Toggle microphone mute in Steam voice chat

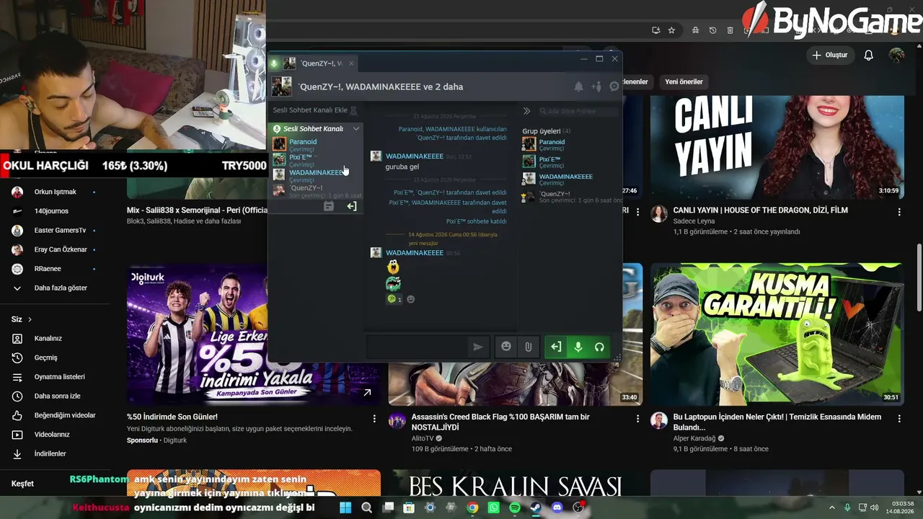578,347
